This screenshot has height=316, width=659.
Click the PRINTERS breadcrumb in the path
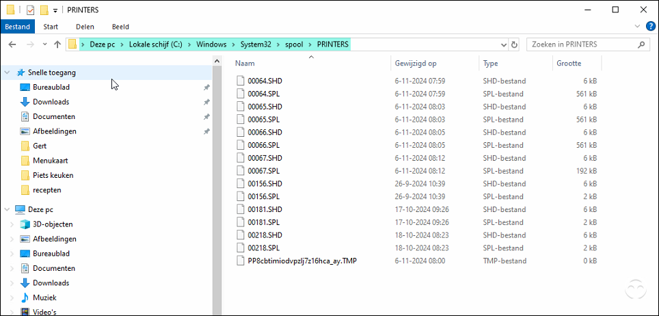[332, 44]
